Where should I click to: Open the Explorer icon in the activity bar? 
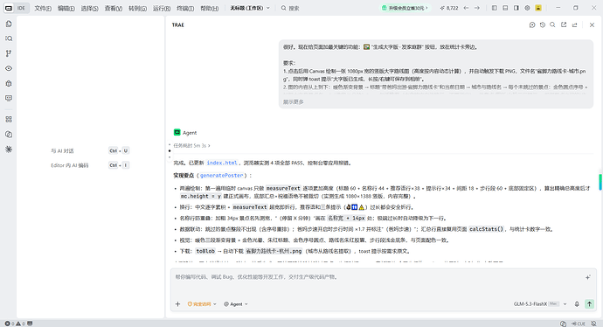pos(9,24)
